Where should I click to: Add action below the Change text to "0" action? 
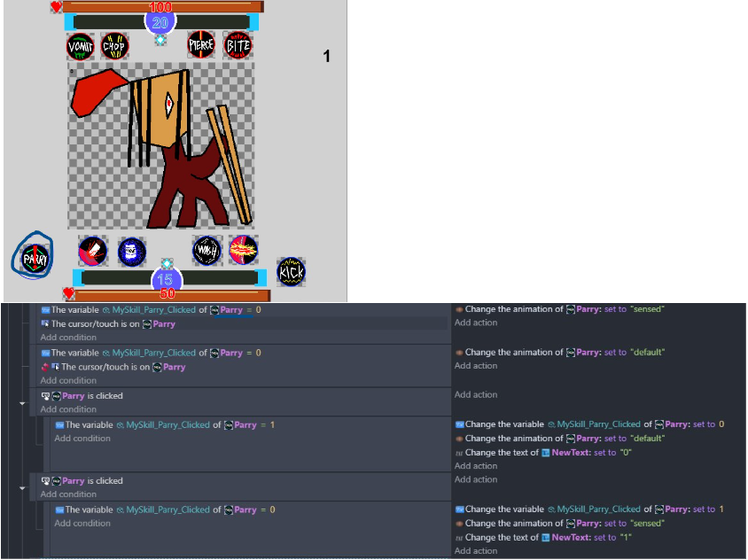tap(476, 465)
